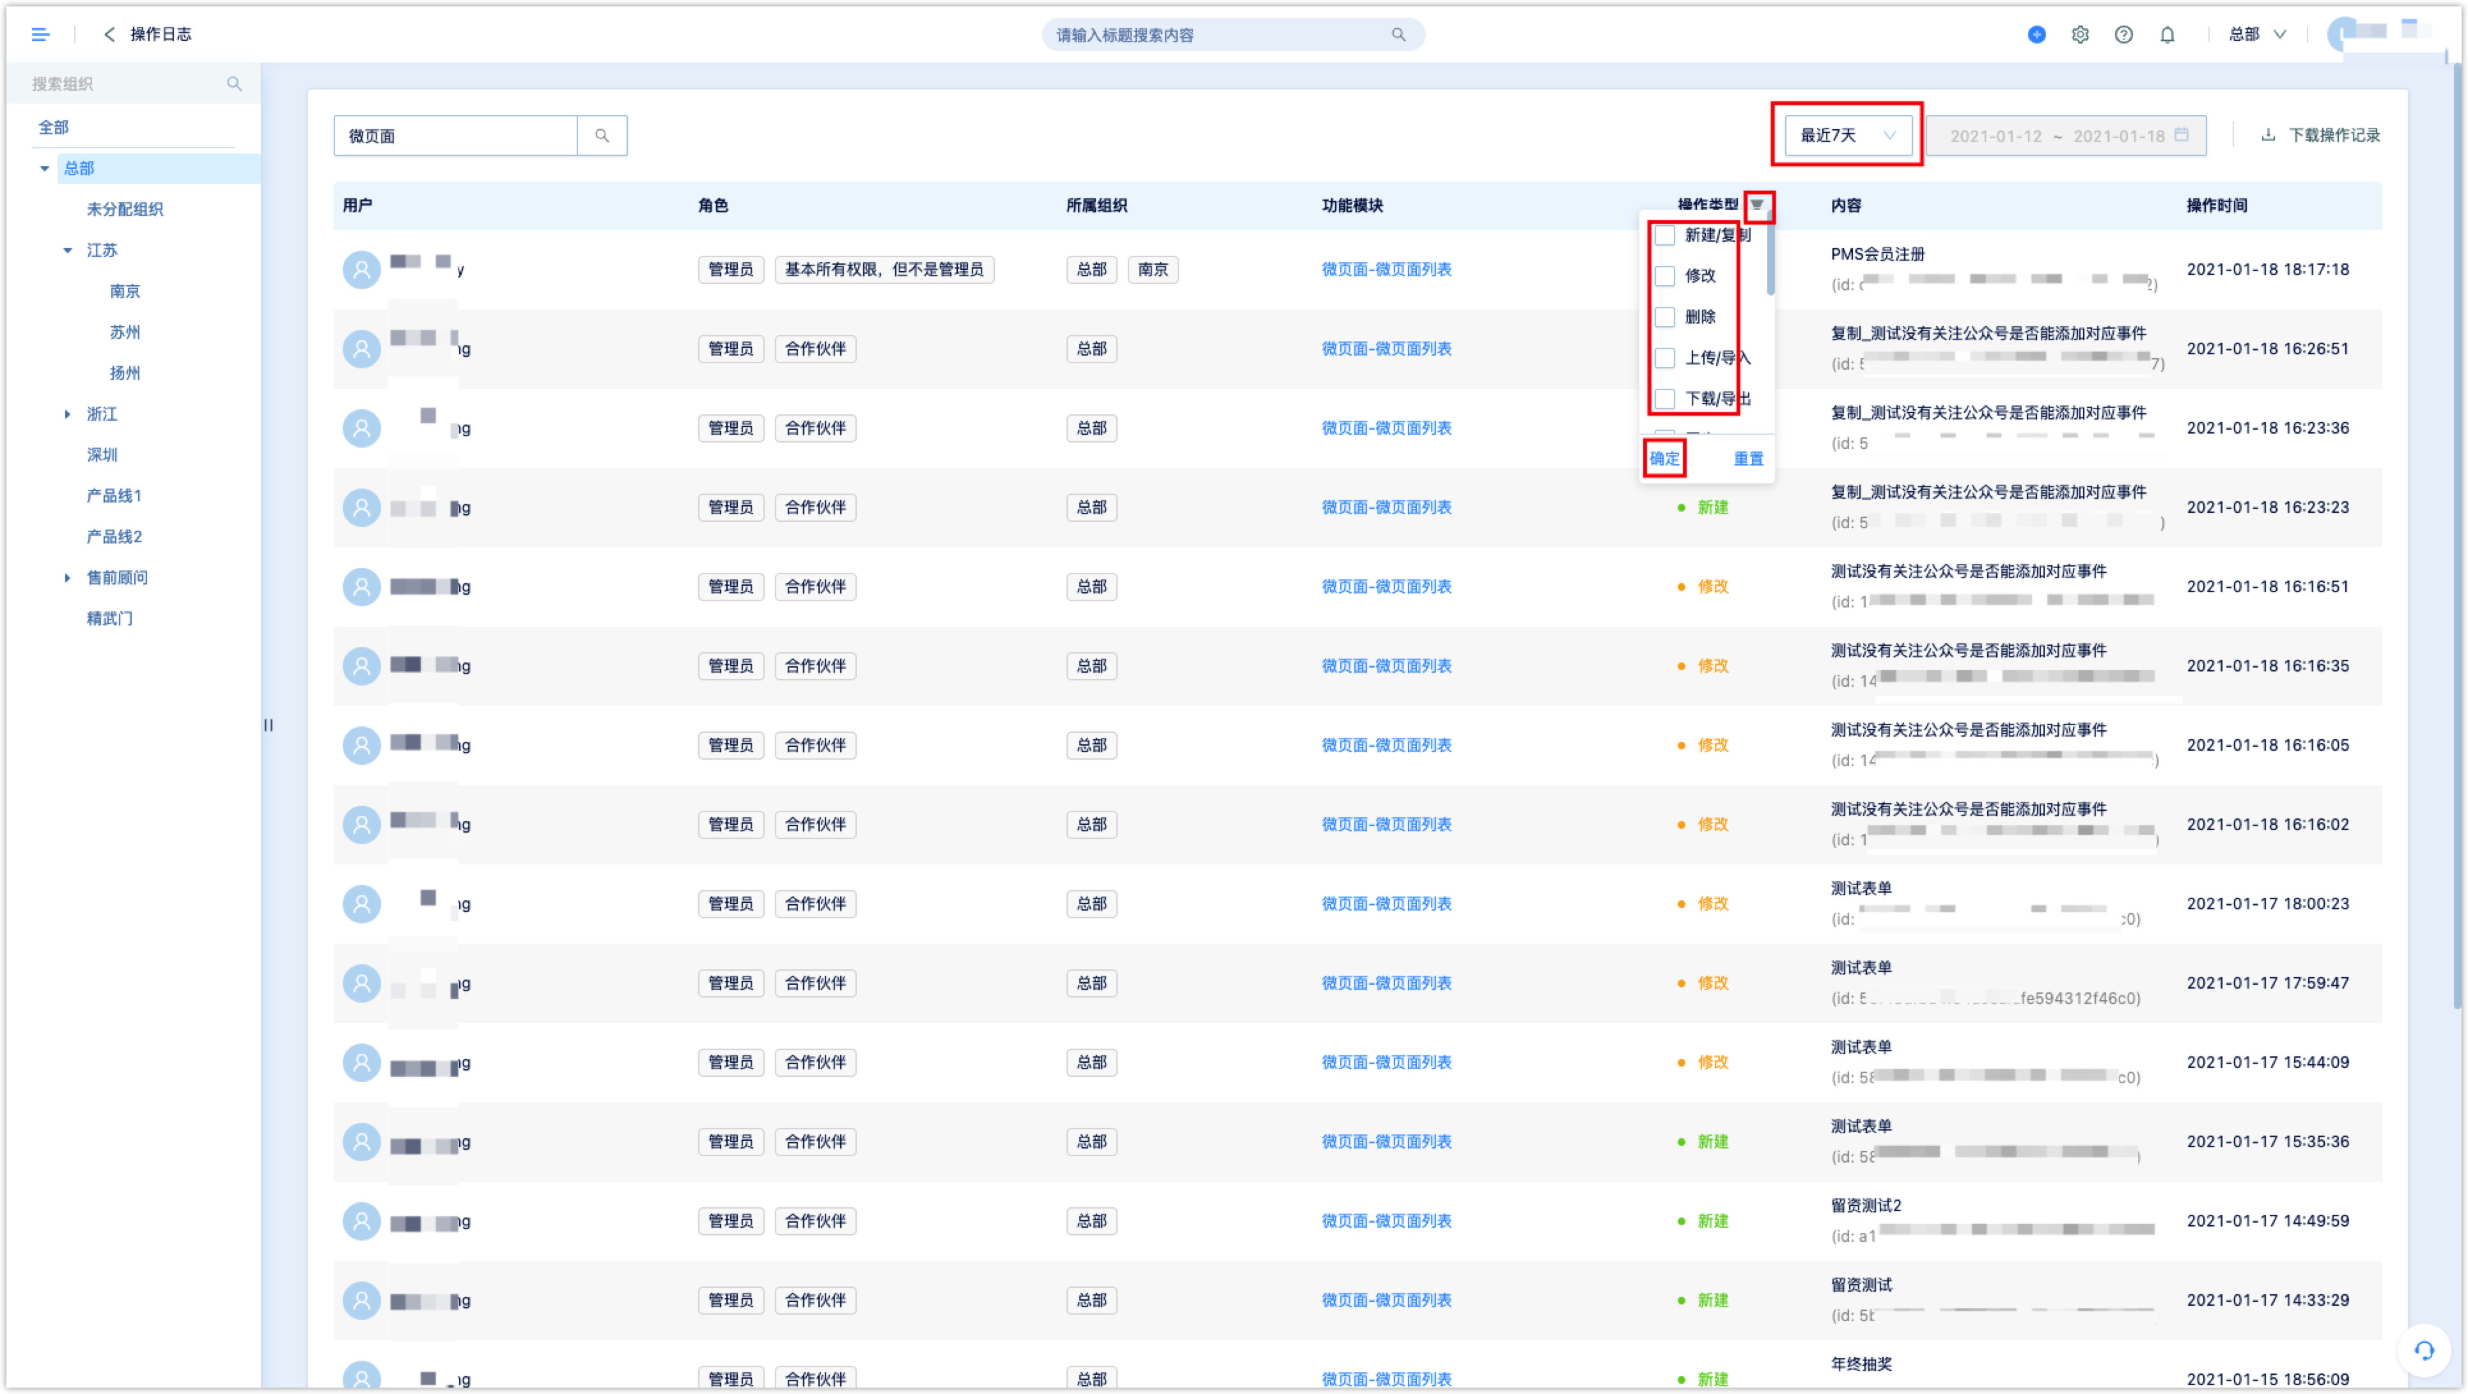Select 产品线2 in the organization tree

pos(114,536)
